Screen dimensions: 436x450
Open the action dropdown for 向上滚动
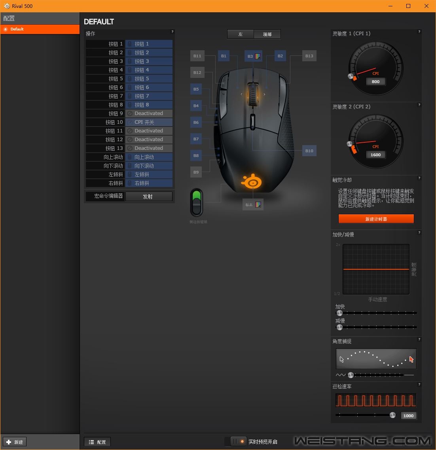[x=149, y=157]
